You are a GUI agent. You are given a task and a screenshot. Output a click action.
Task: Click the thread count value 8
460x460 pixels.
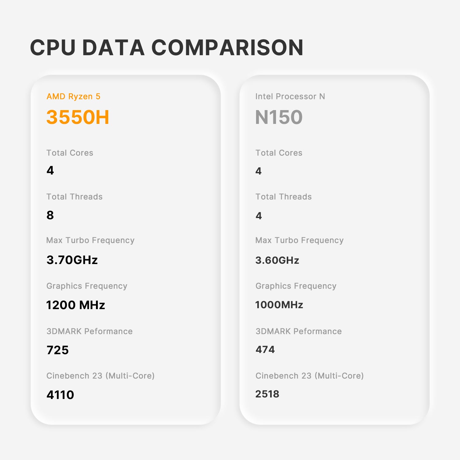50,215
